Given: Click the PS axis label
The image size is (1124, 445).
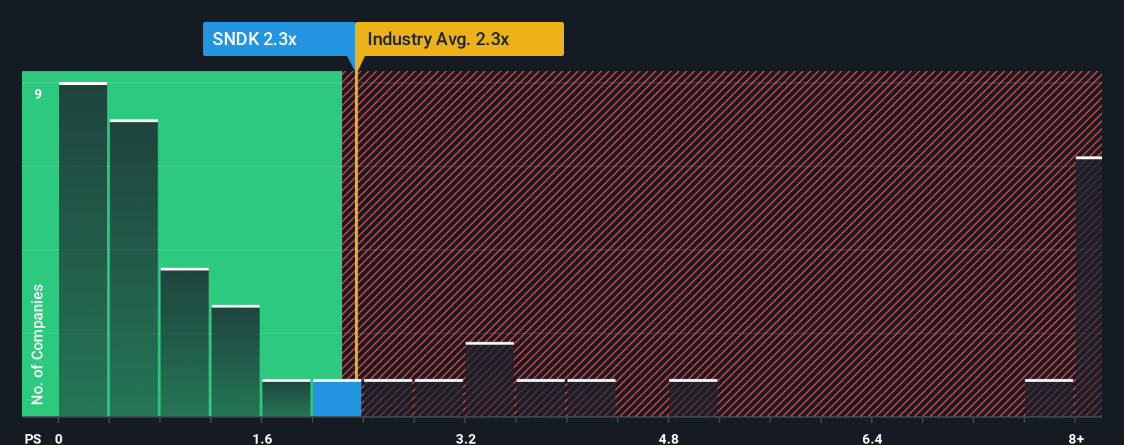Looking at the screenshot, I should click(x=33, y=438).
